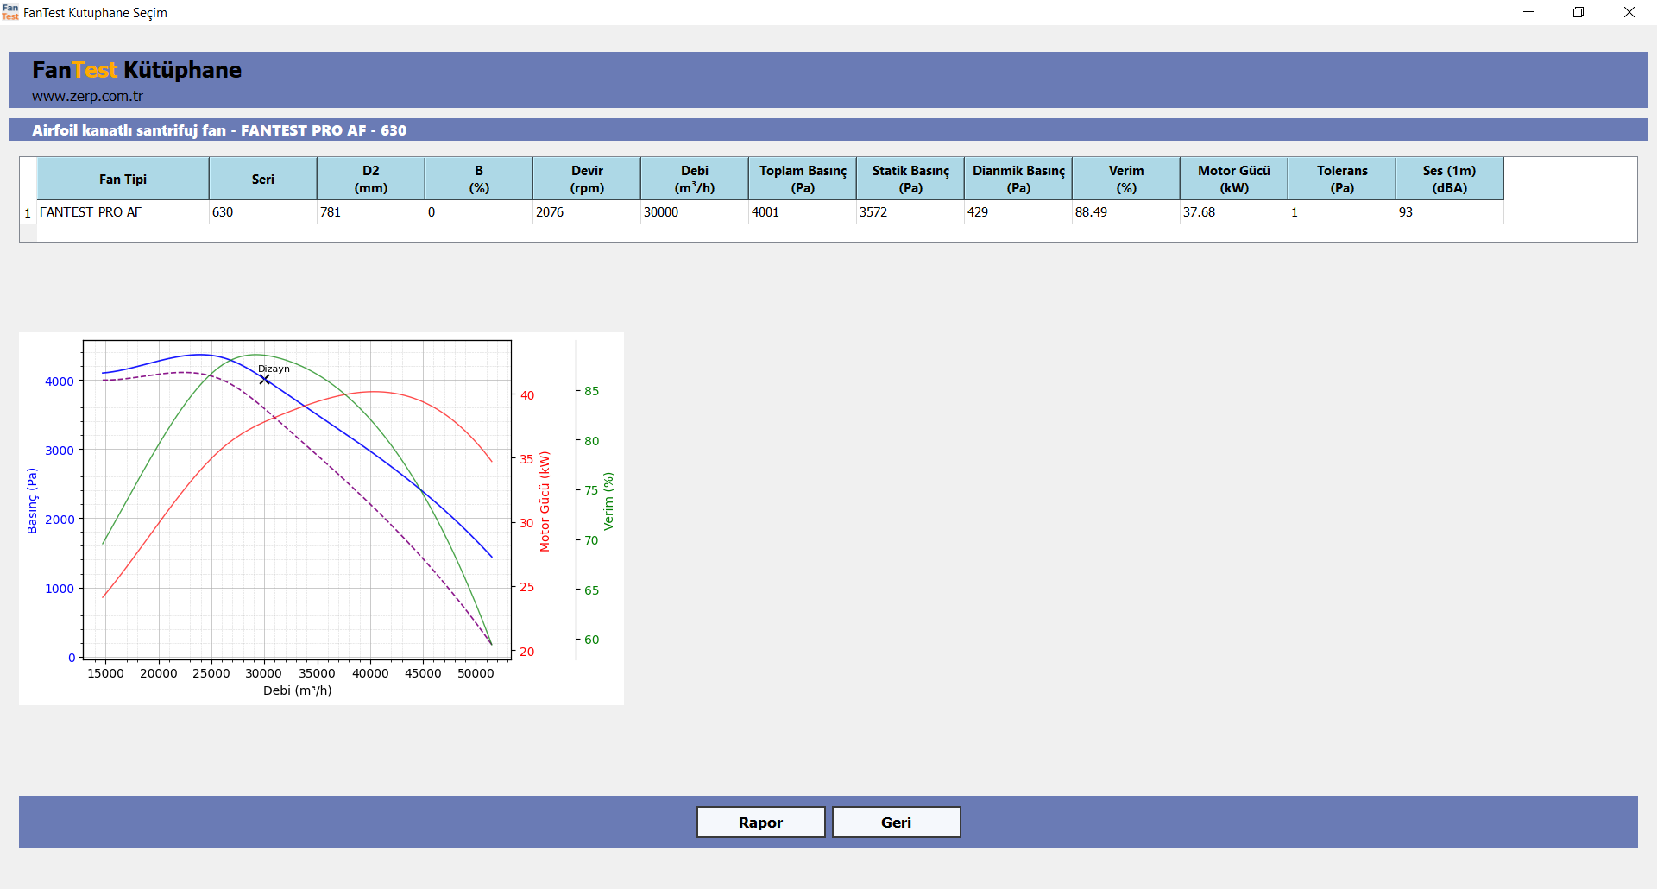The height and width of the screenshot is (889, 1657).
Task: Select the Toplam Basınç column header
Action: pyautogui.click(x=803, y=180)
